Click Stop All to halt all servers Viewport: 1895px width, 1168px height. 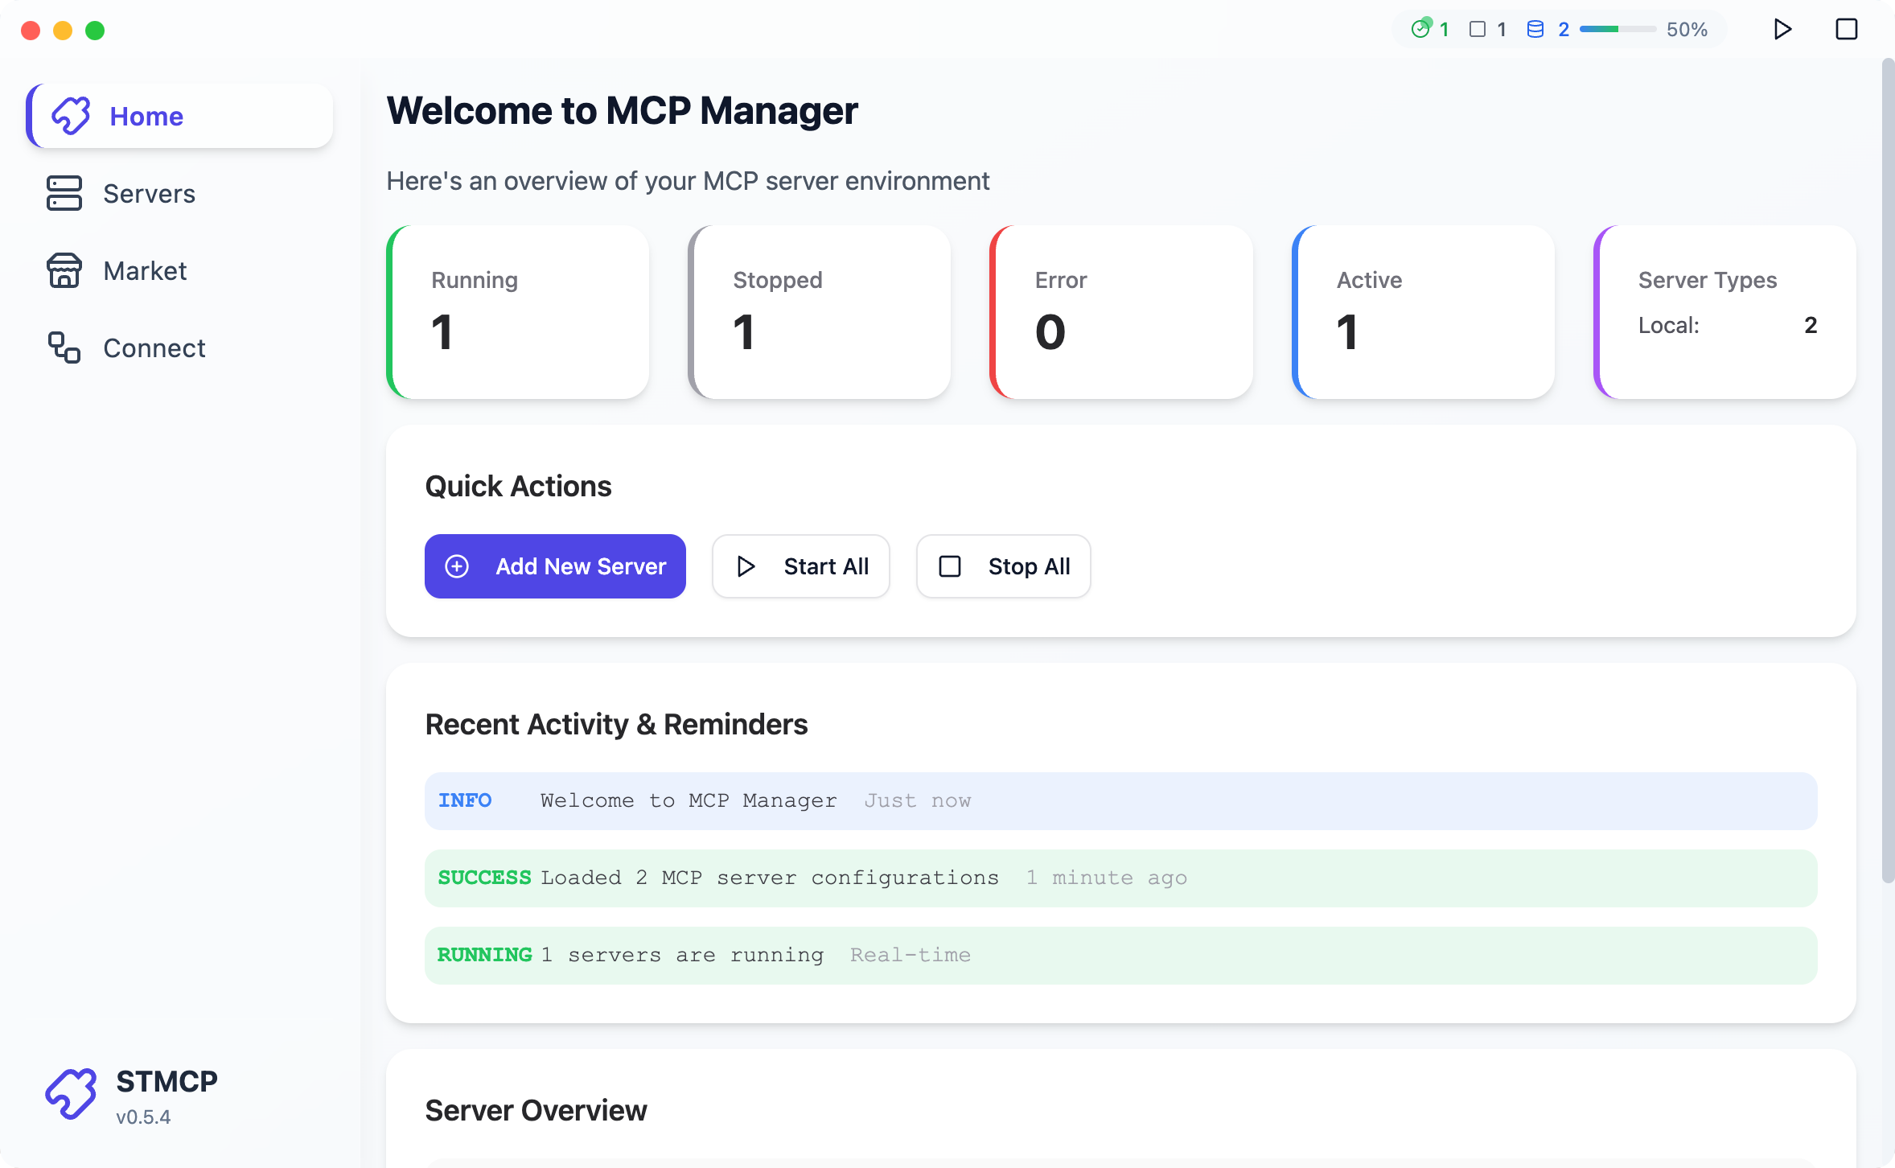coord(1003,566)
